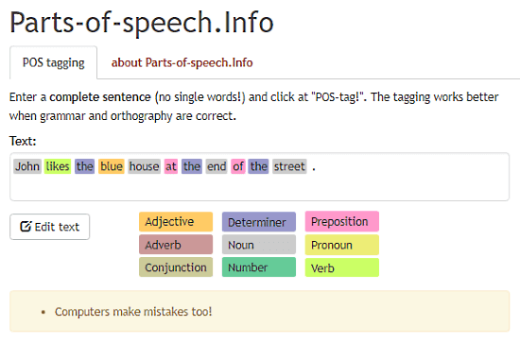This screenshot has height=343, width=520.
Task: Toggle the Determiner legend tag
Action: (259, 222)
